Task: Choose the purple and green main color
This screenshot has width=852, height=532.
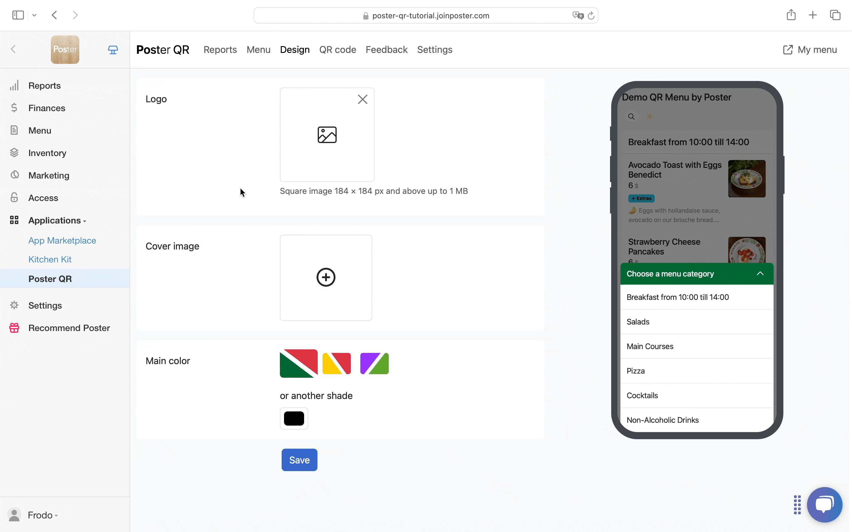Action: coord(375,364)
